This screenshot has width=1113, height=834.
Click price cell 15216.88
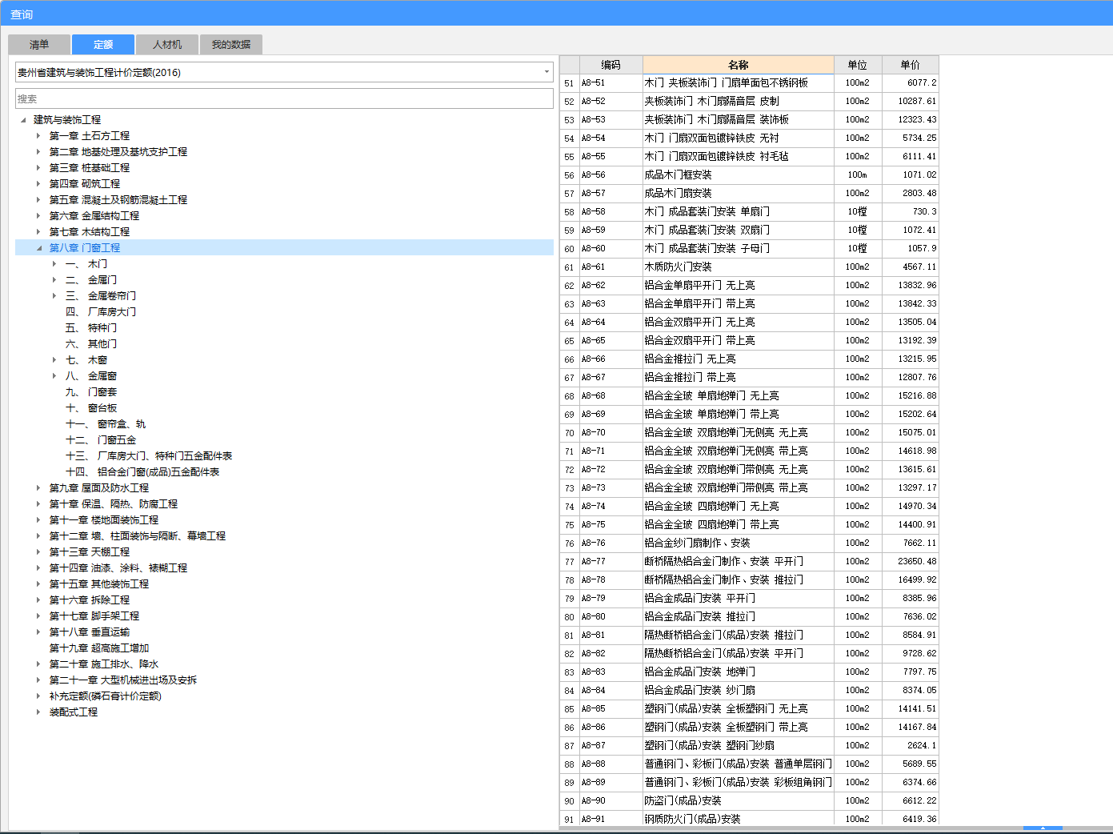point(911,395)
